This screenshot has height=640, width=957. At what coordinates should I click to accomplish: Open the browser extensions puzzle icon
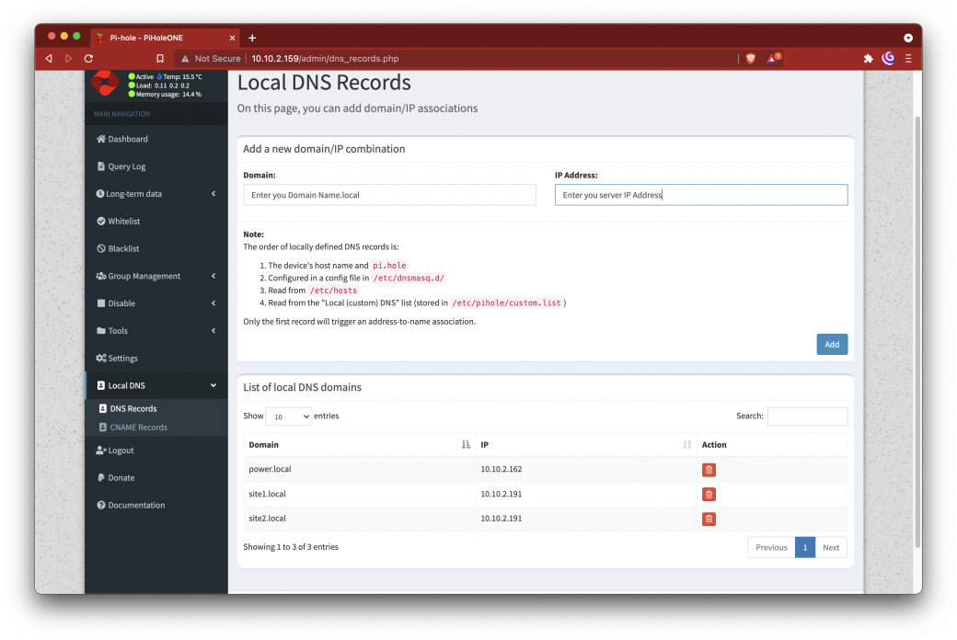[x=868, y=58]
